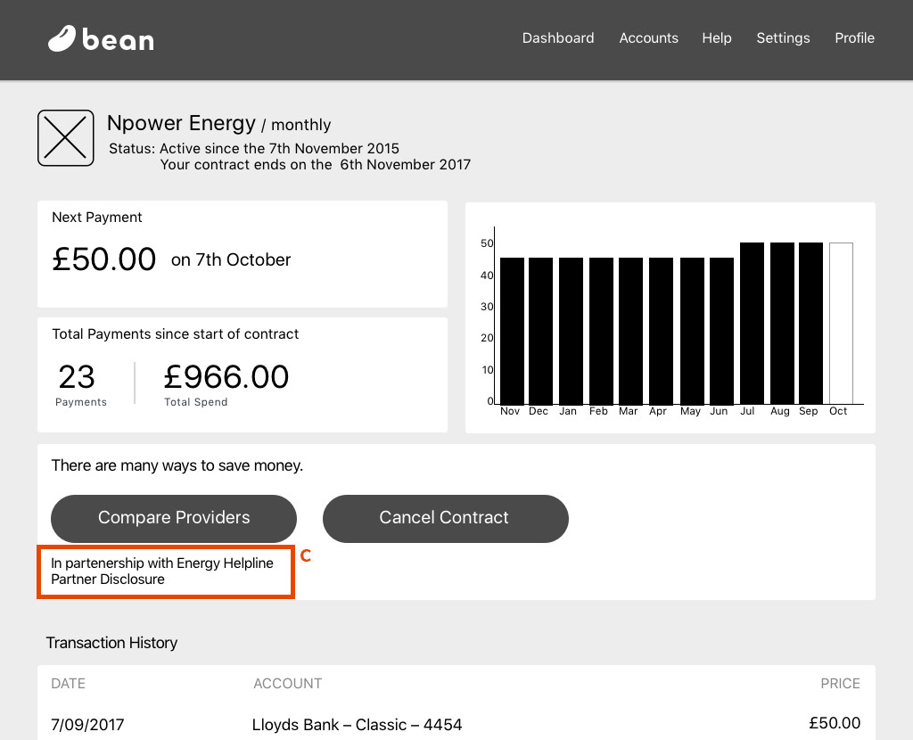The image size is (913, 740).
Task: Click the Next Payment £50.00 card
Action: click(x=242, y=254)
